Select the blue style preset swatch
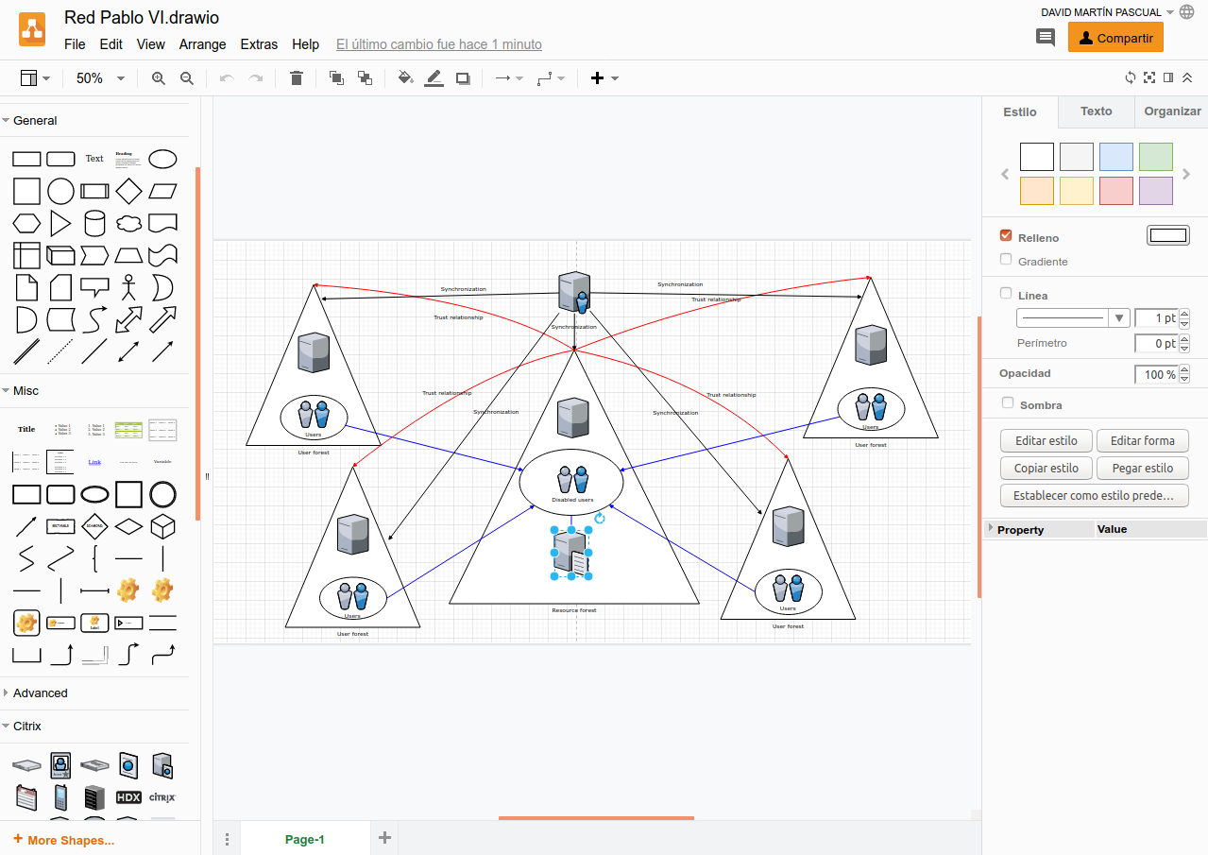 point(1115,156)
